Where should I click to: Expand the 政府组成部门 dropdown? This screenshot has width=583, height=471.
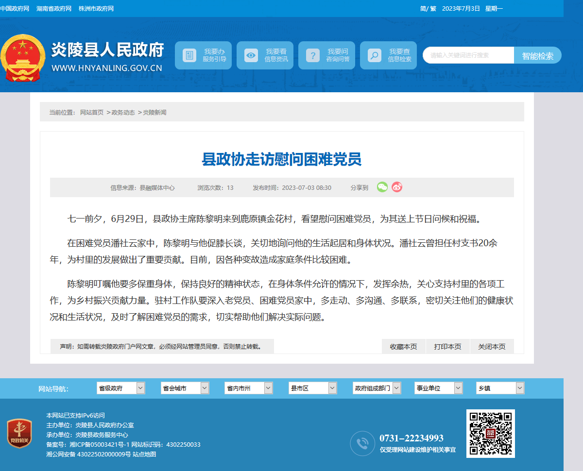(377, 388)
